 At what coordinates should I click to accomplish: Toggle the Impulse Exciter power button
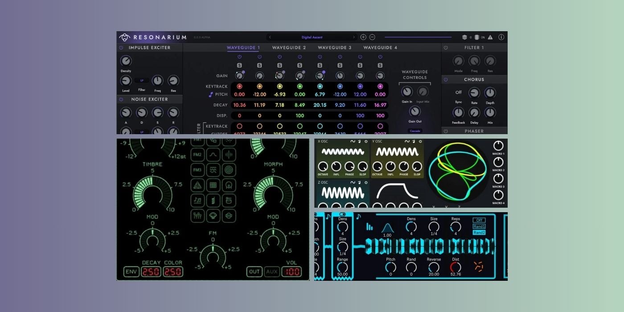coord(121,48)
